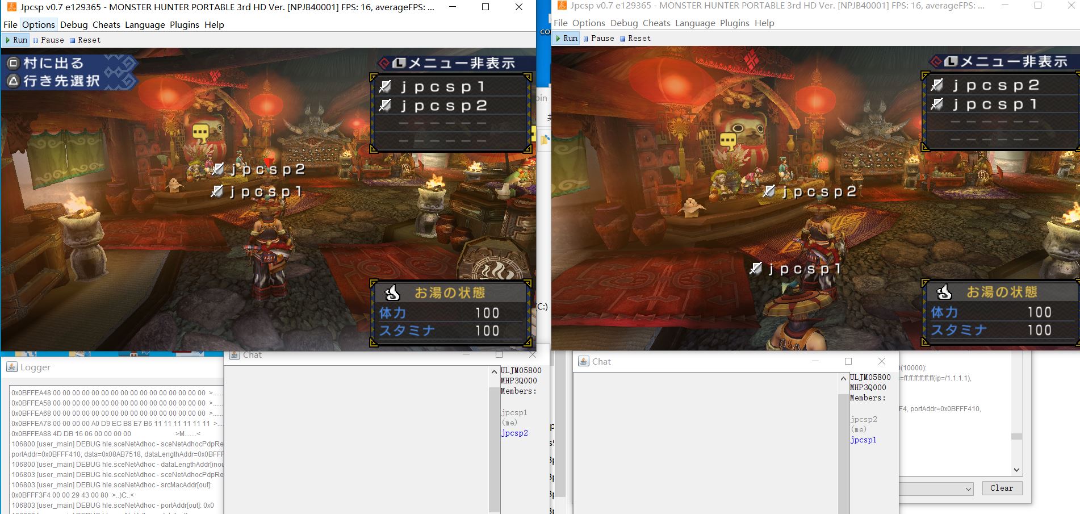Select member jpcsp2 in left Chat window
Image resolution: width=1080 pixels, height=514 pixels.
coord(514,433)
